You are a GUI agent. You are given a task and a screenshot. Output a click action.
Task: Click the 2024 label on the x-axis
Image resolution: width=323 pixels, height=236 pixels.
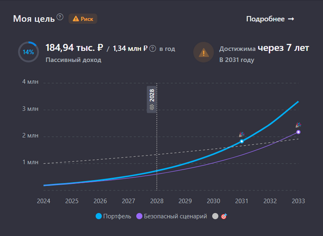[43, 201]
